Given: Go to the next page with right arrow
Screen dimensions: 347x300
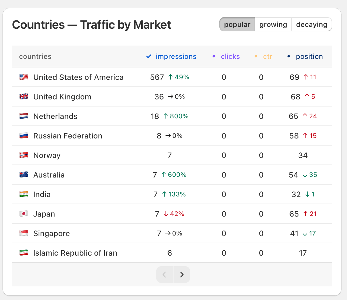Looking at the screenshot, I should click(181, 274).
